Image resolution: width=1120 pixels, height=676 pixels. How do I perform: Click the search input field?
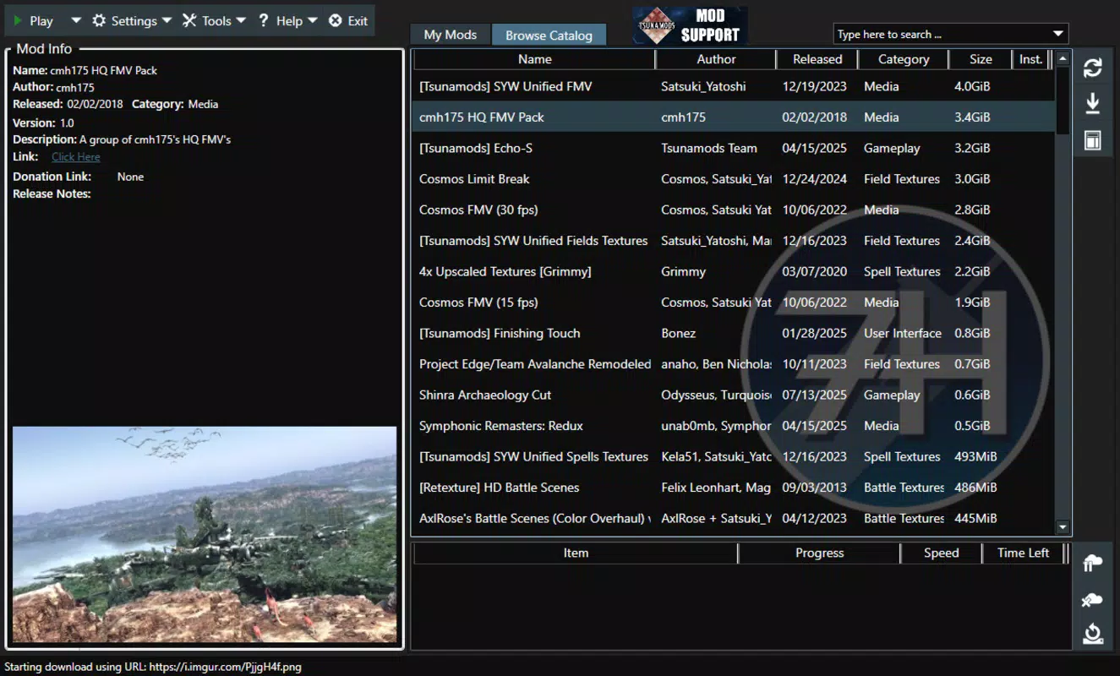940,34
